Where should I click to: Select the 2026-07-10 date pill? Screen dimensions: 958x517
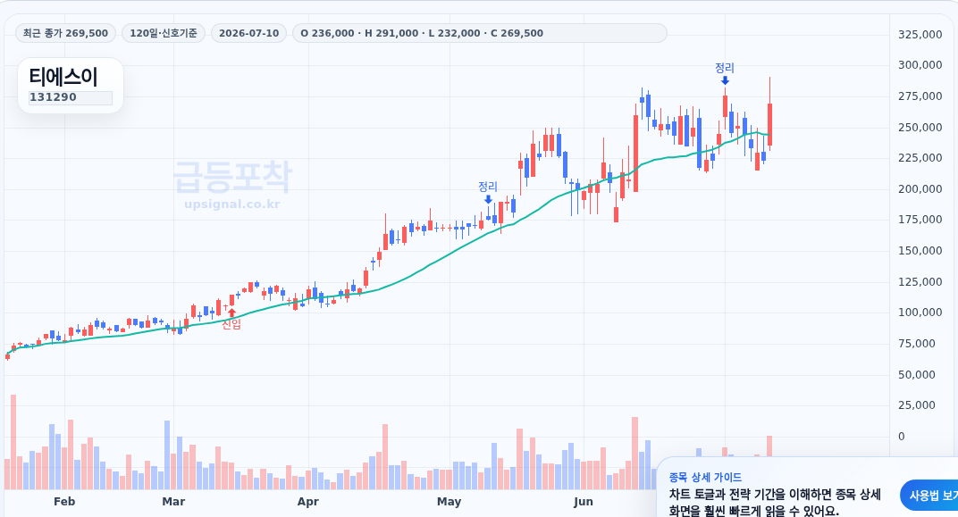tap(248, 33)
